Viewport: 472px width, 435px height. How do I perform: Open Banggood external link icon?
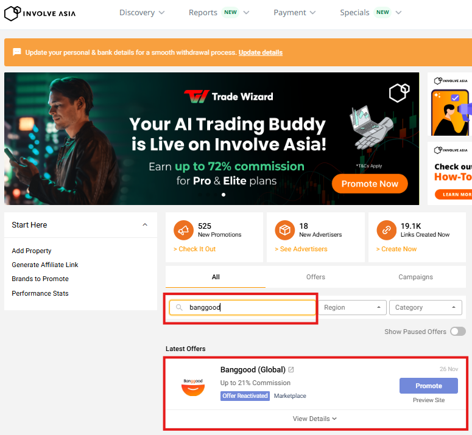291,370
